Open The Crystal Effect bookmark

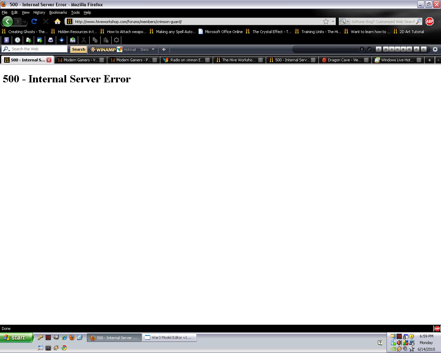(269, 31)
